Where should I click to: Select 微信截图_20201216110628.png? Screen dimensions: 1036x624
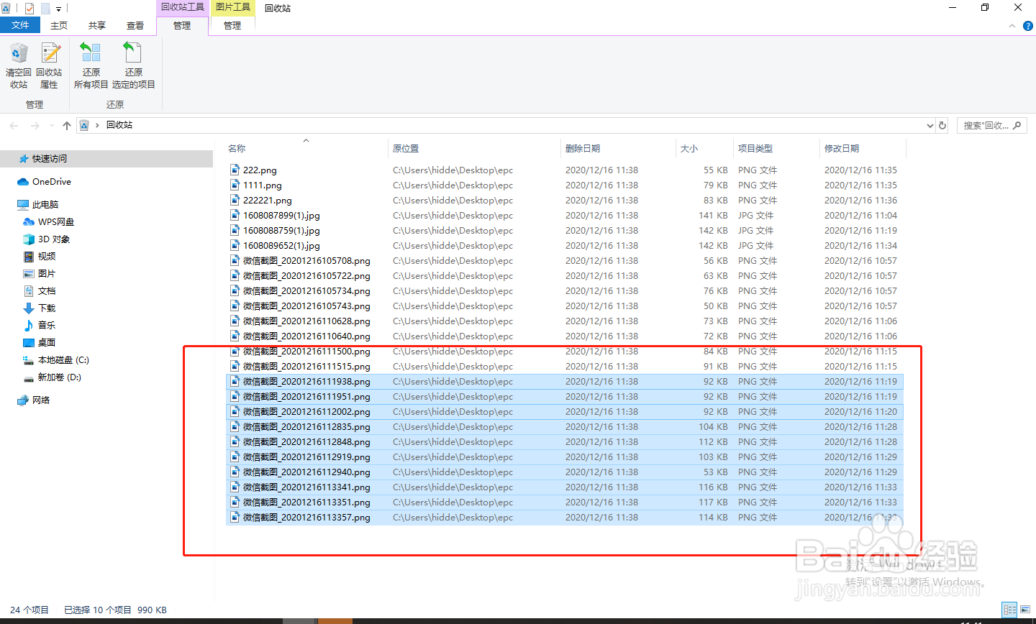point(306,321)
